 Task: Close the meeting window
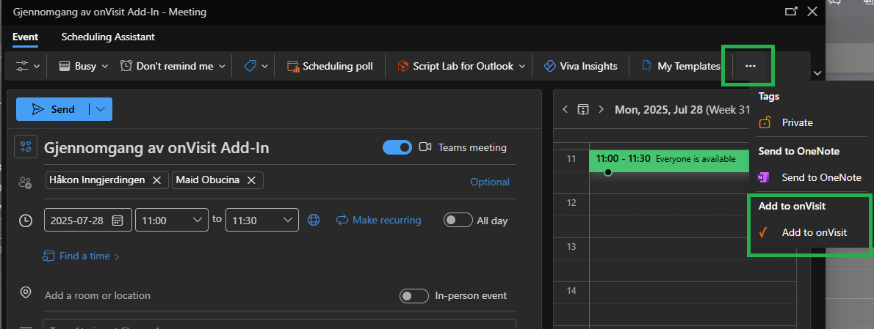813,12
